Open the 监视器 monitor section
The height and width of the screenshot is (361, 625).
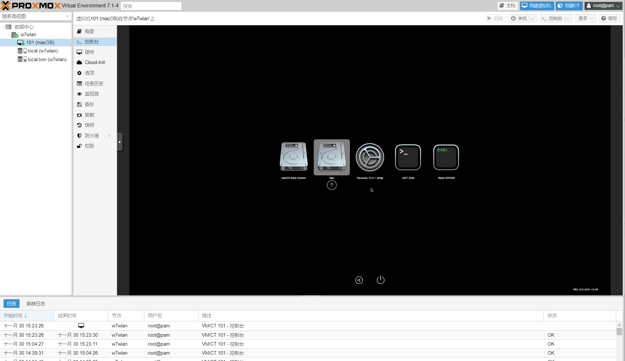[95, 94]
